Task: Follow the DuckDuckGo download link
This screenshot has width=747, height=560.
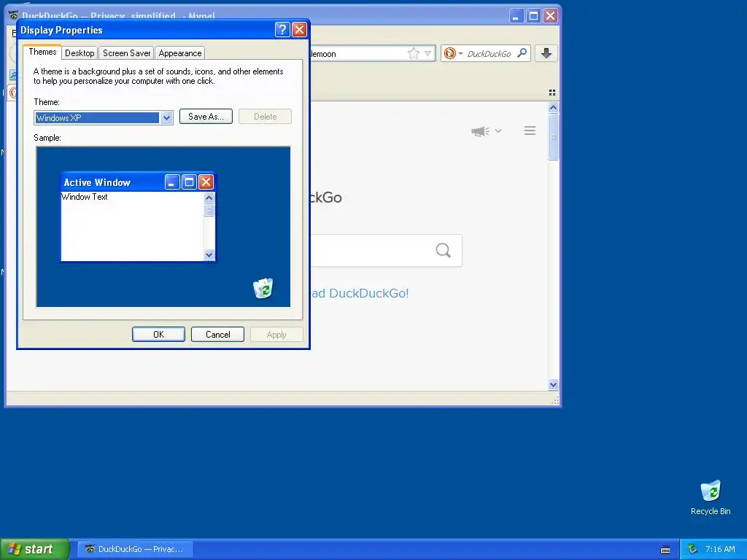Action: tap(360, 293)
